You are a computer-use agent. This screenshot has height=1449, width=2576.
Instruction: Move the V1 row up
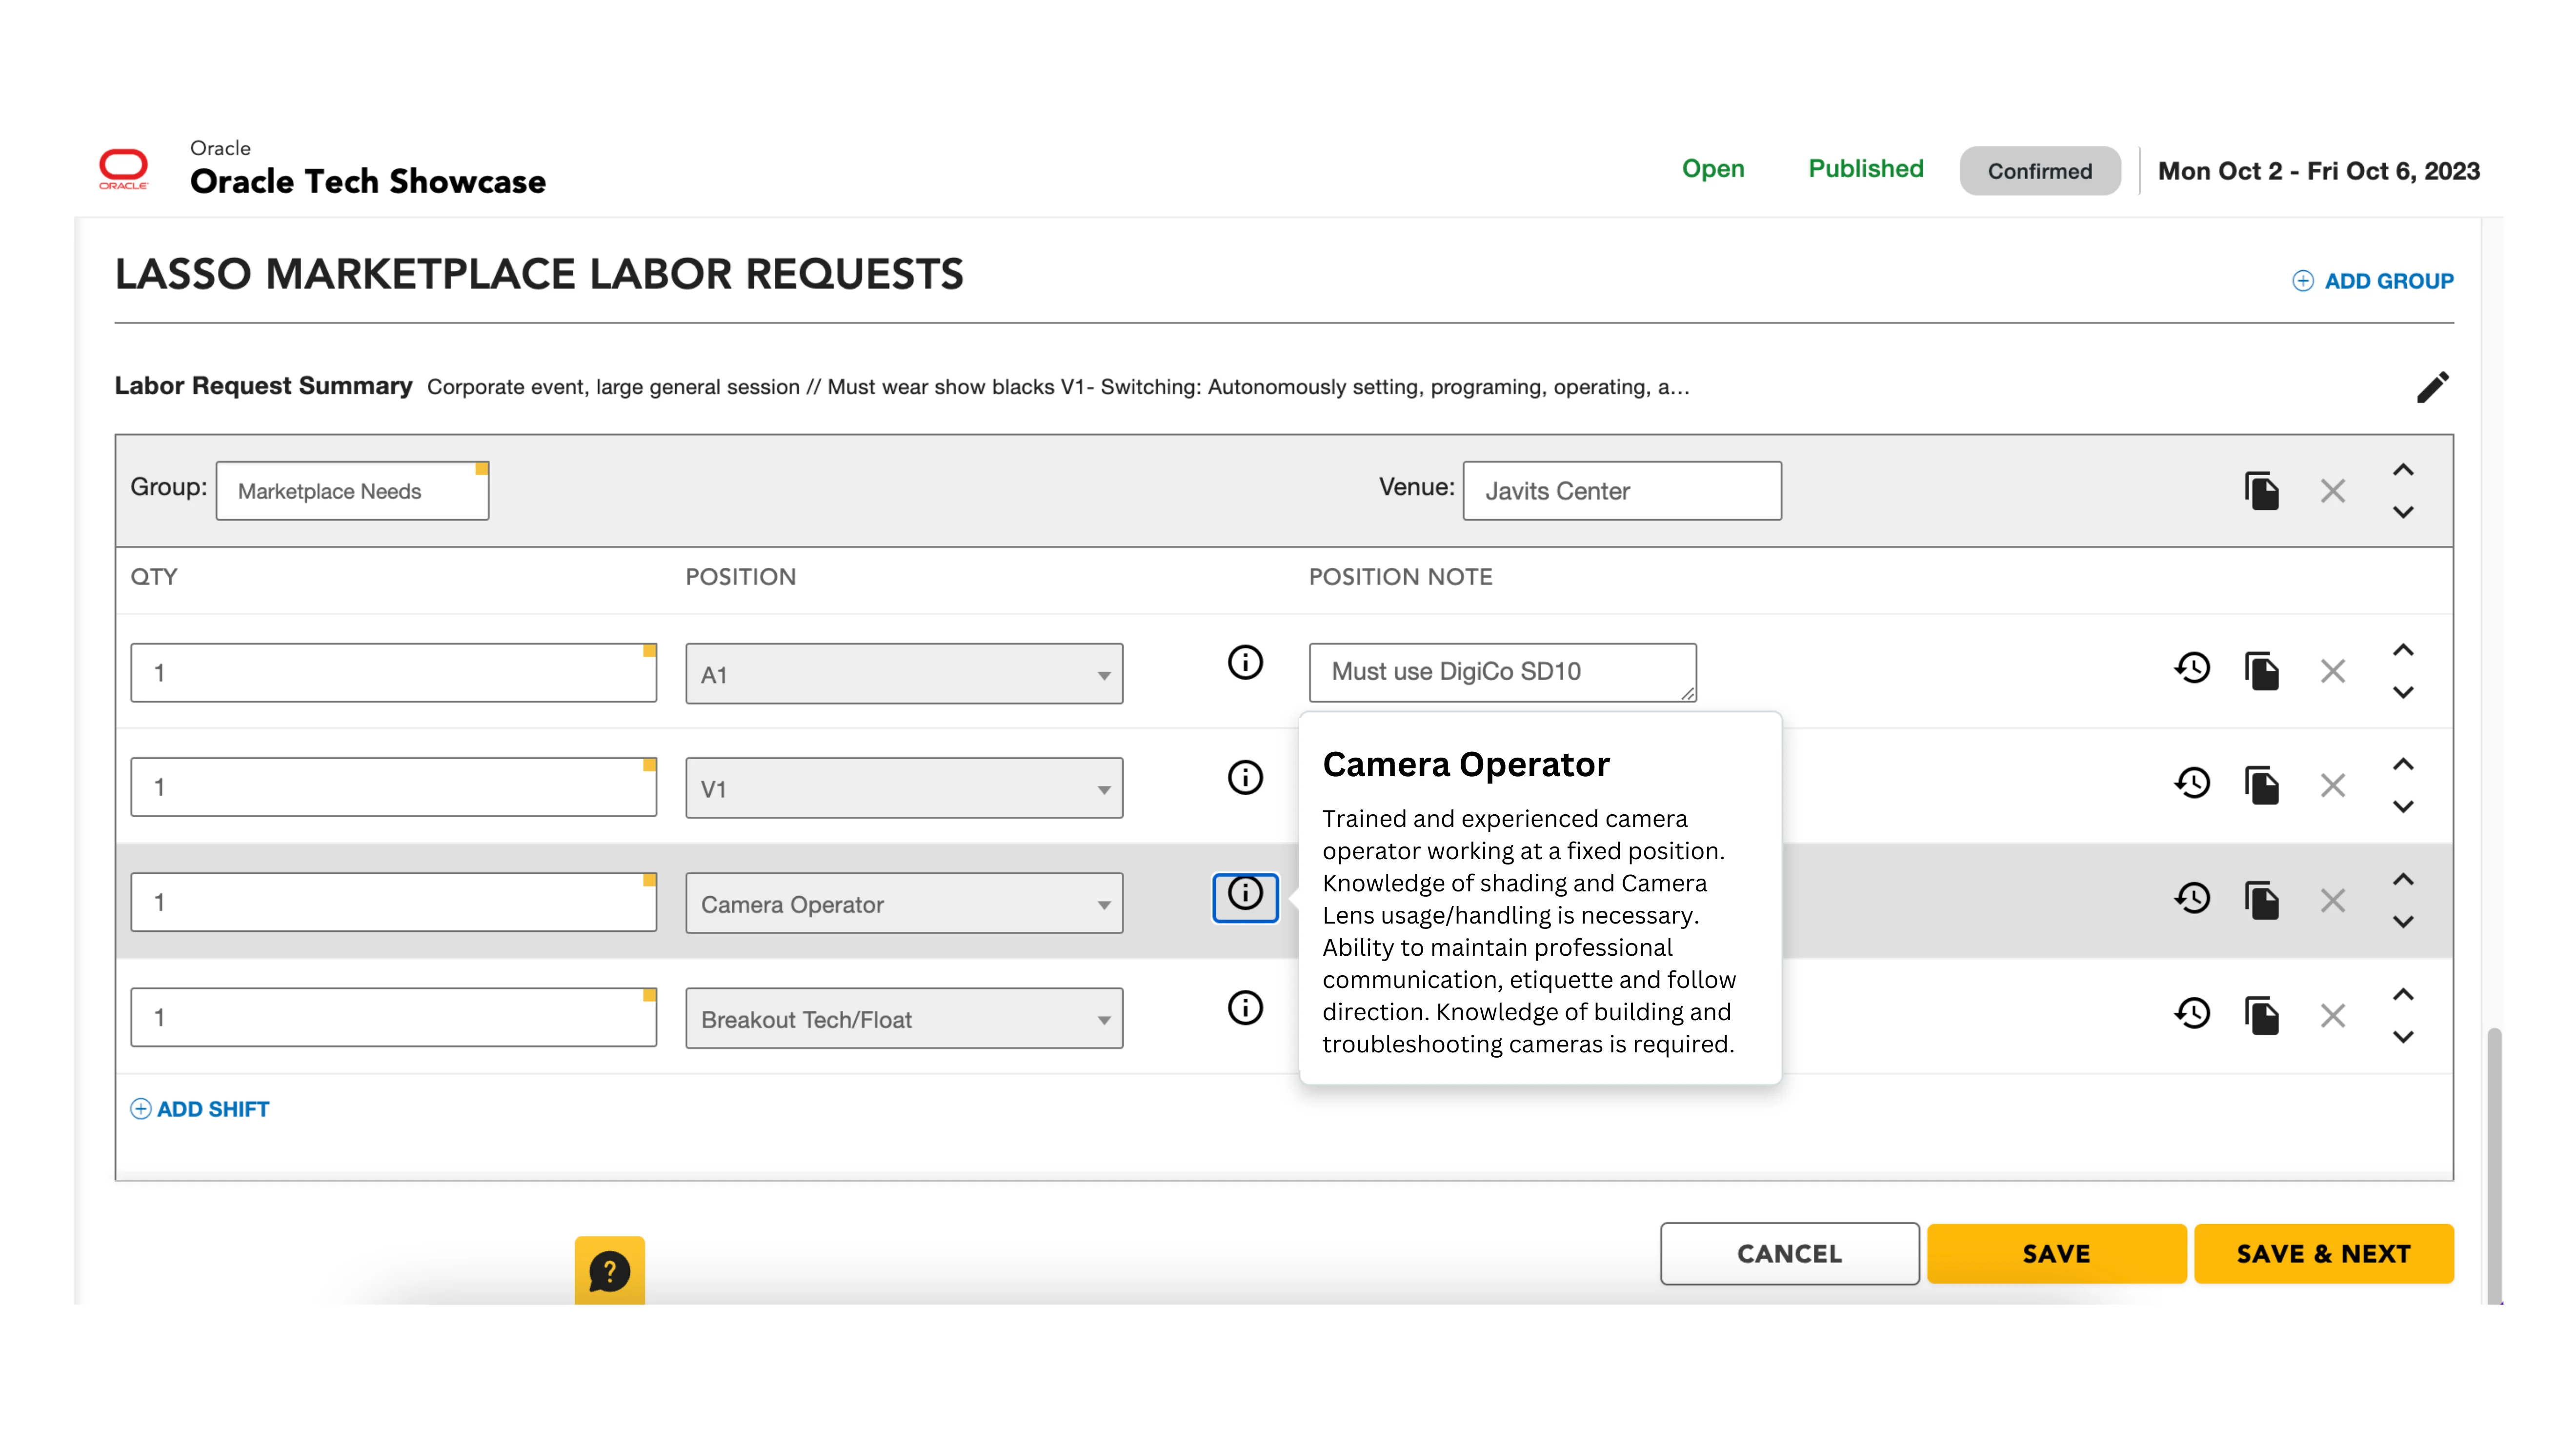point(2403,764)
